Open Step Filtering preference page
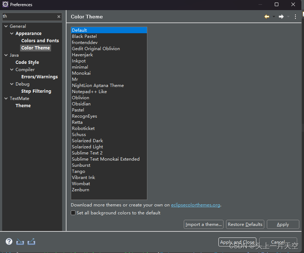Viewport: 304px width, 253px height. [x=36, y=91]
